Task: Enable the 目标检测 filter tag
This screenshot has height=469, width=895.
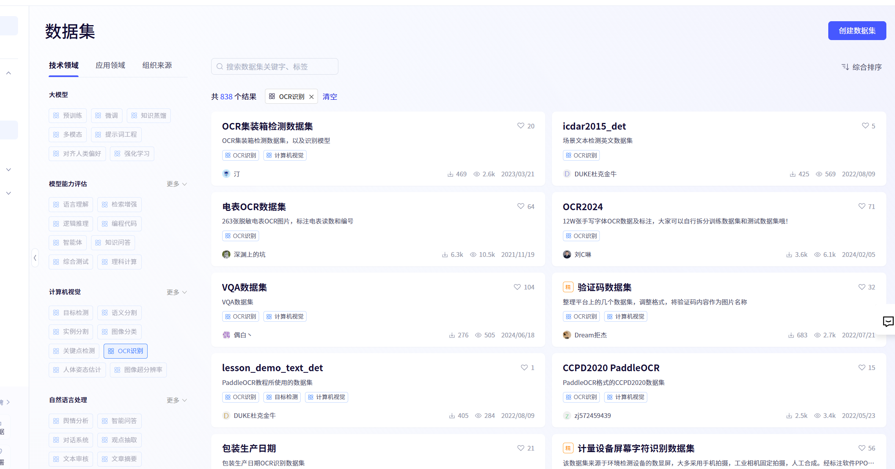Action: (x=71, y=313)
